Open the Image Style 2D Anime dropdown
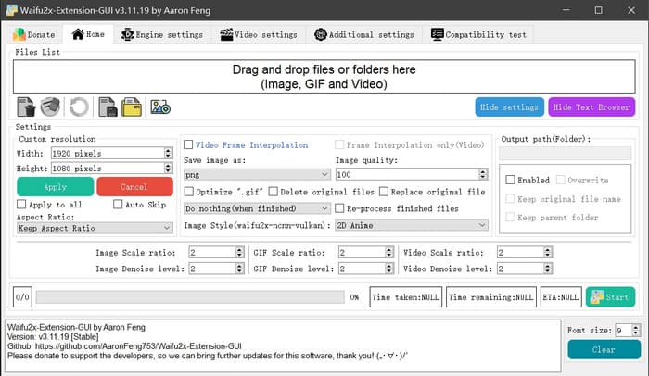This screenshot has height=376, width=649. (412, 225)
